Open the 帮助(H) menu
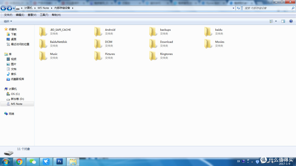Screen dimensions: 296x166 pyautogui.click(x=56, y=15)
